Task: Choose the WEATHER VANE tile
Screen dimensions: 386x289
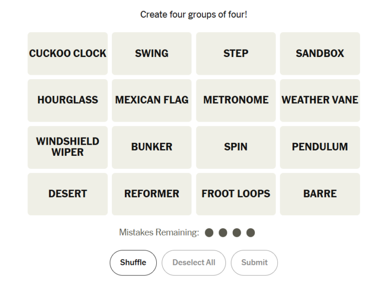Action: 320,100
